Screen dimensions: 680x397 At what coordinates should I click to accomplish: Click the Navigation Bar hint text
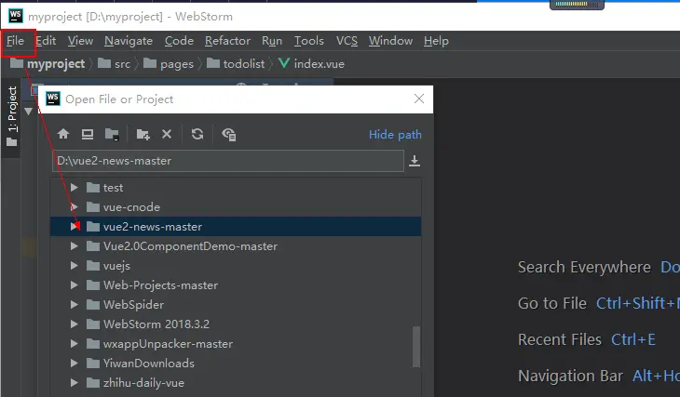pos(570,376)
